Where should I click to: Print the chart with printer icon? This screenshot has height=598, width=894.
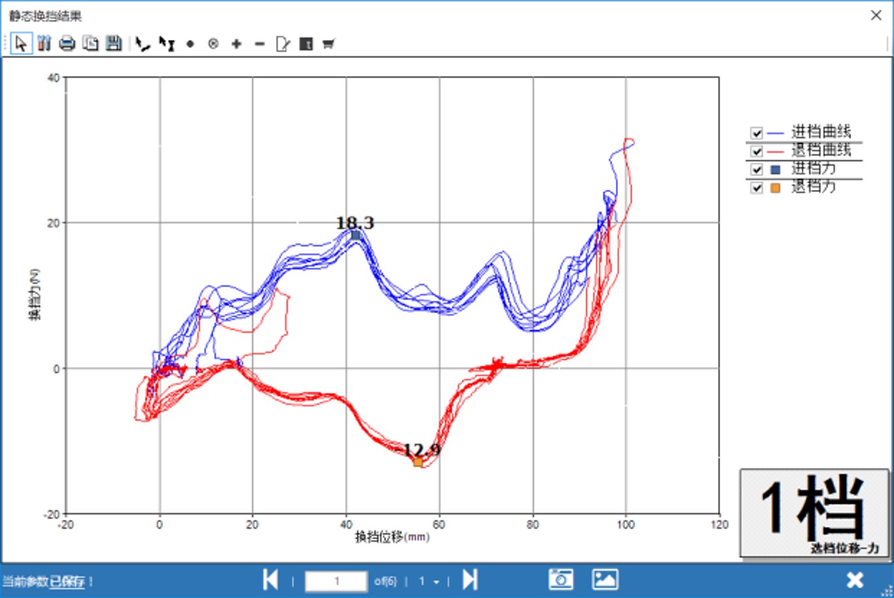[x=67, y=44]
